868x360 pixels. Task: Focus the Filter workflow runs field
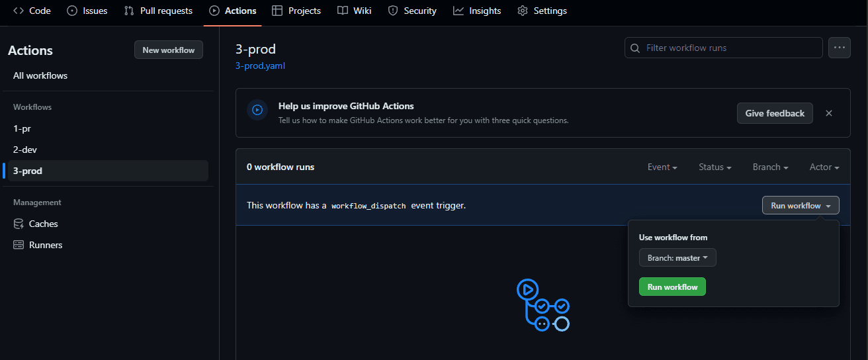pos(724,48)
